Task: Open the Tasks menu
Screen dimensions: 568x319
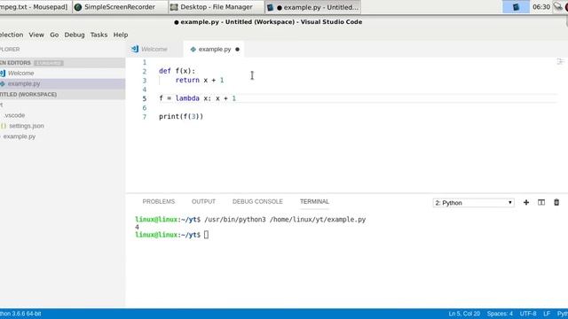Action: 99,35
